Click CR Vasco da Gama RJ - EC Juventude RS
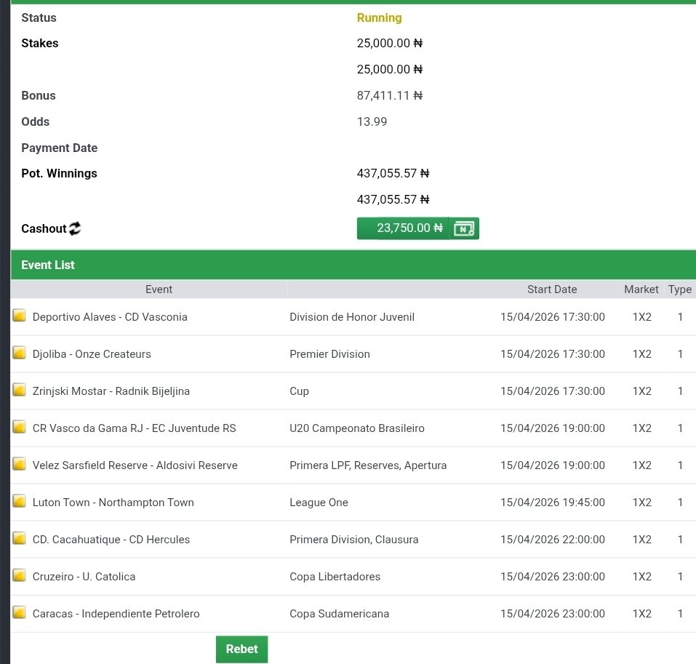Viewport: 696px width, 664px height. pyautogui.click(x=134, y=428)
